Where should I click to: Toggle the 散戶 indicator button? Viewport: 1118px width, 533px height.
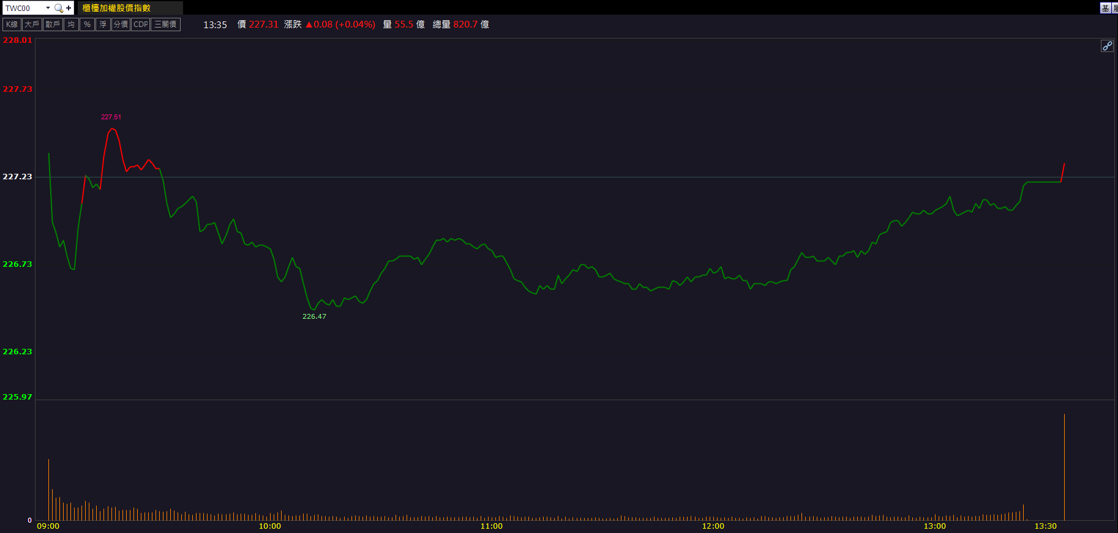click(53, 24)
